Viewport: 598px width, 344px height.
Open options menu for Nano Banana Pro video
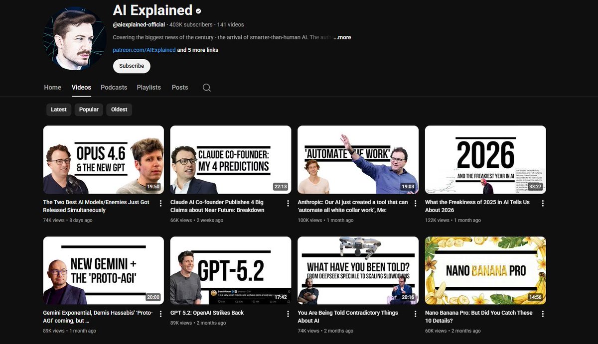pos(543,314)
